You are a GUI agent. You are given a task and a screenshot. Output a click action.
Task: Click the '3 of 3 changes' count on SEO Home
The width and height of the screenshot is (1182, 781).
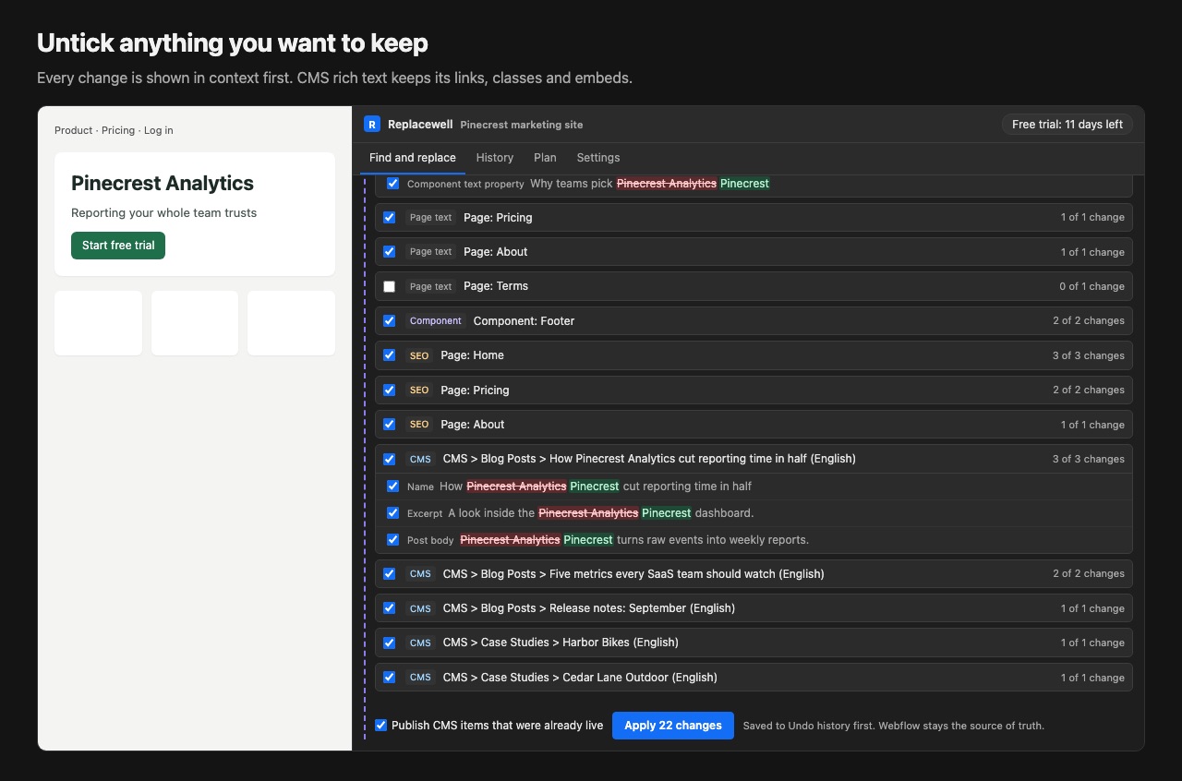click(x=1089, y=355)
